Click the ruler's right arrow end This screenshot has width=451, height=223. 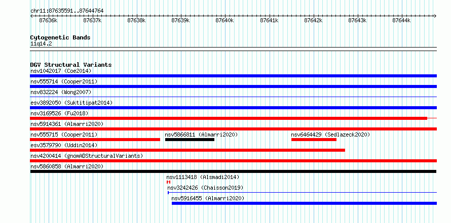pos(435,16)
